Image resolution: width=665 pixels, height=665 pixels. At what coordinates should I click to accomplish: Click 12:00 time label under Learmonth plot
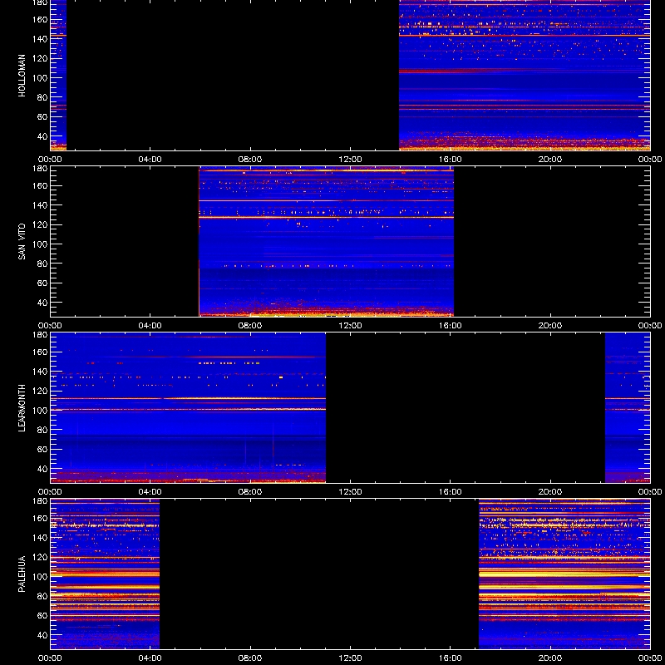(x=350, y=492)
